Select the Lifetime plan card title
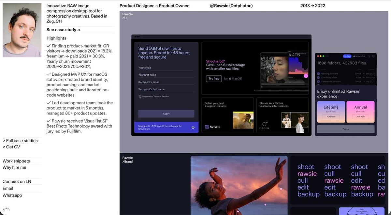Image resolution: width=391 pixels, height=215 pixels. pyautogui.click(x=331, y=107)
